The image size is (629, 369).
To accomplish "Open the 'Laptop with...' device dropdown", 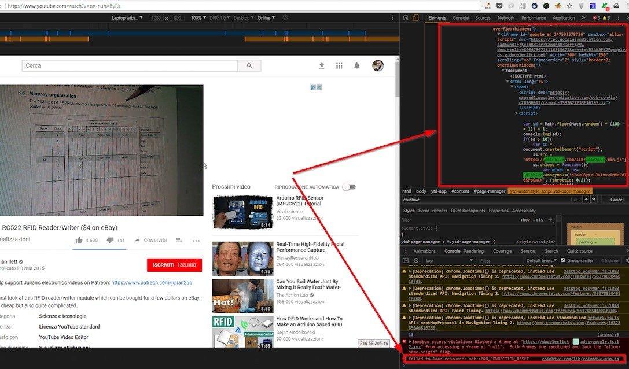I will [x=127, y=18].
